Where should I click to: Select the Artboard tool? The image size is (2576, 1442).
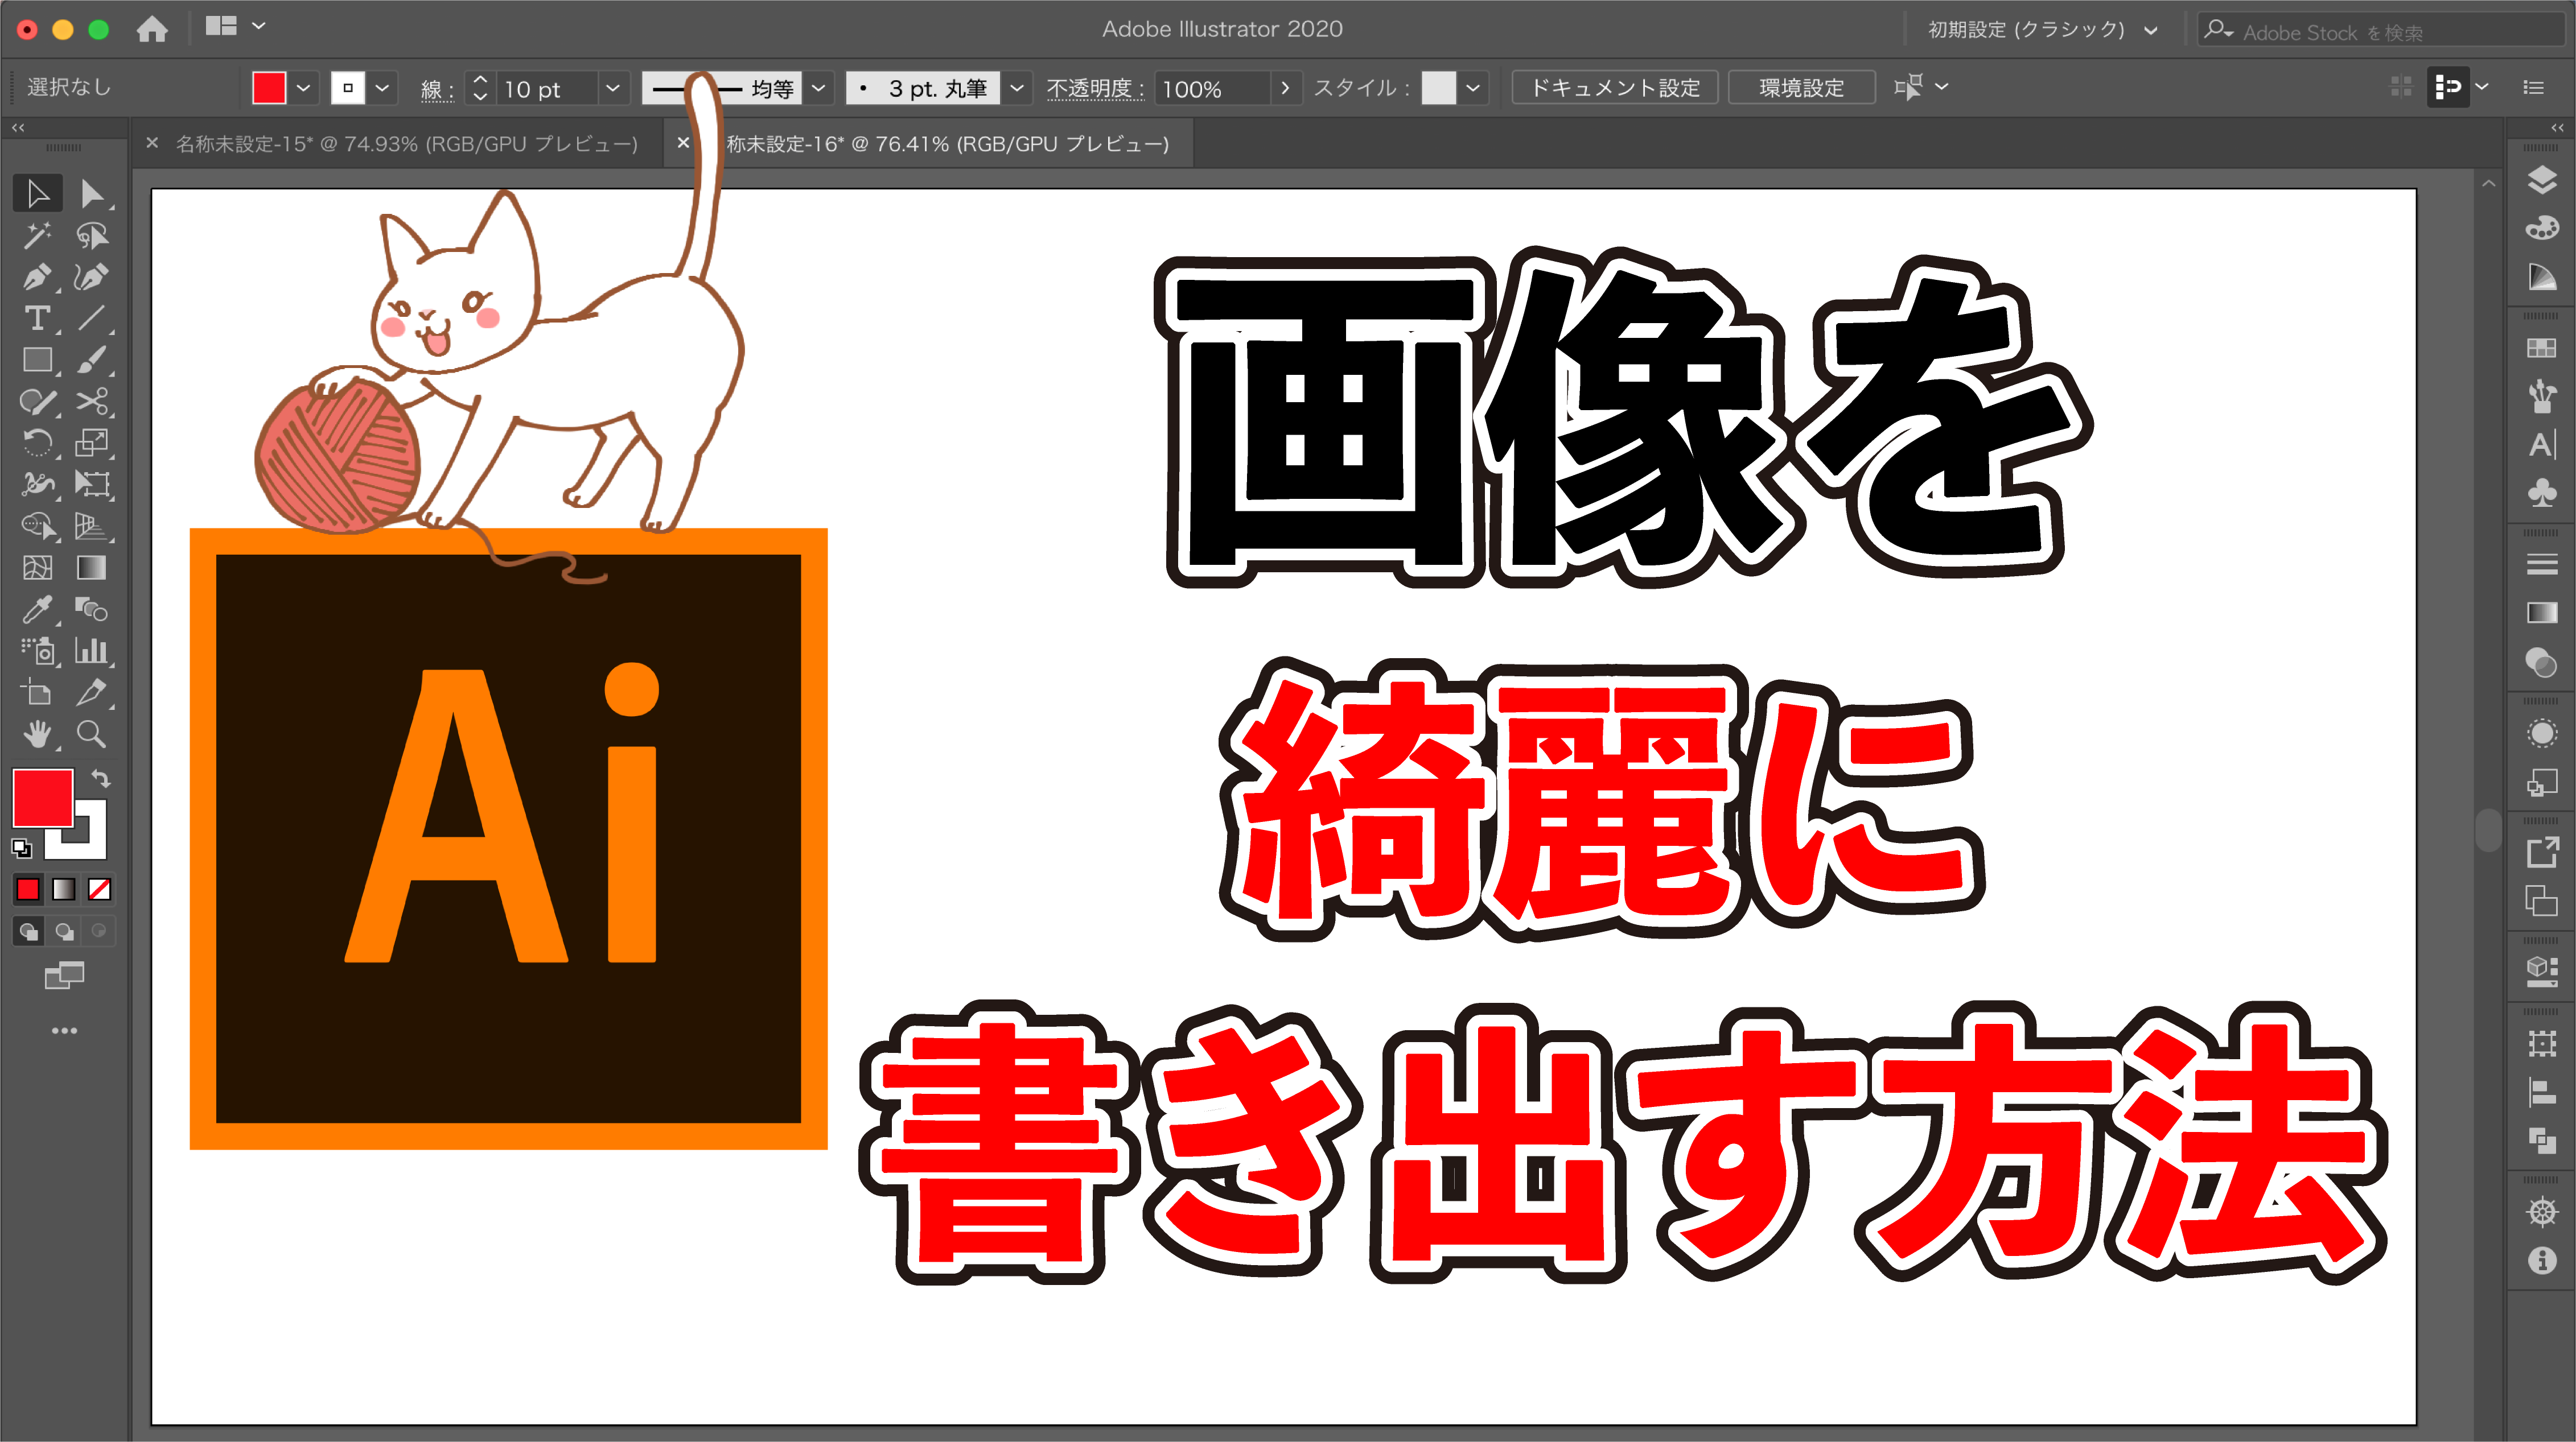click(38, 692)
